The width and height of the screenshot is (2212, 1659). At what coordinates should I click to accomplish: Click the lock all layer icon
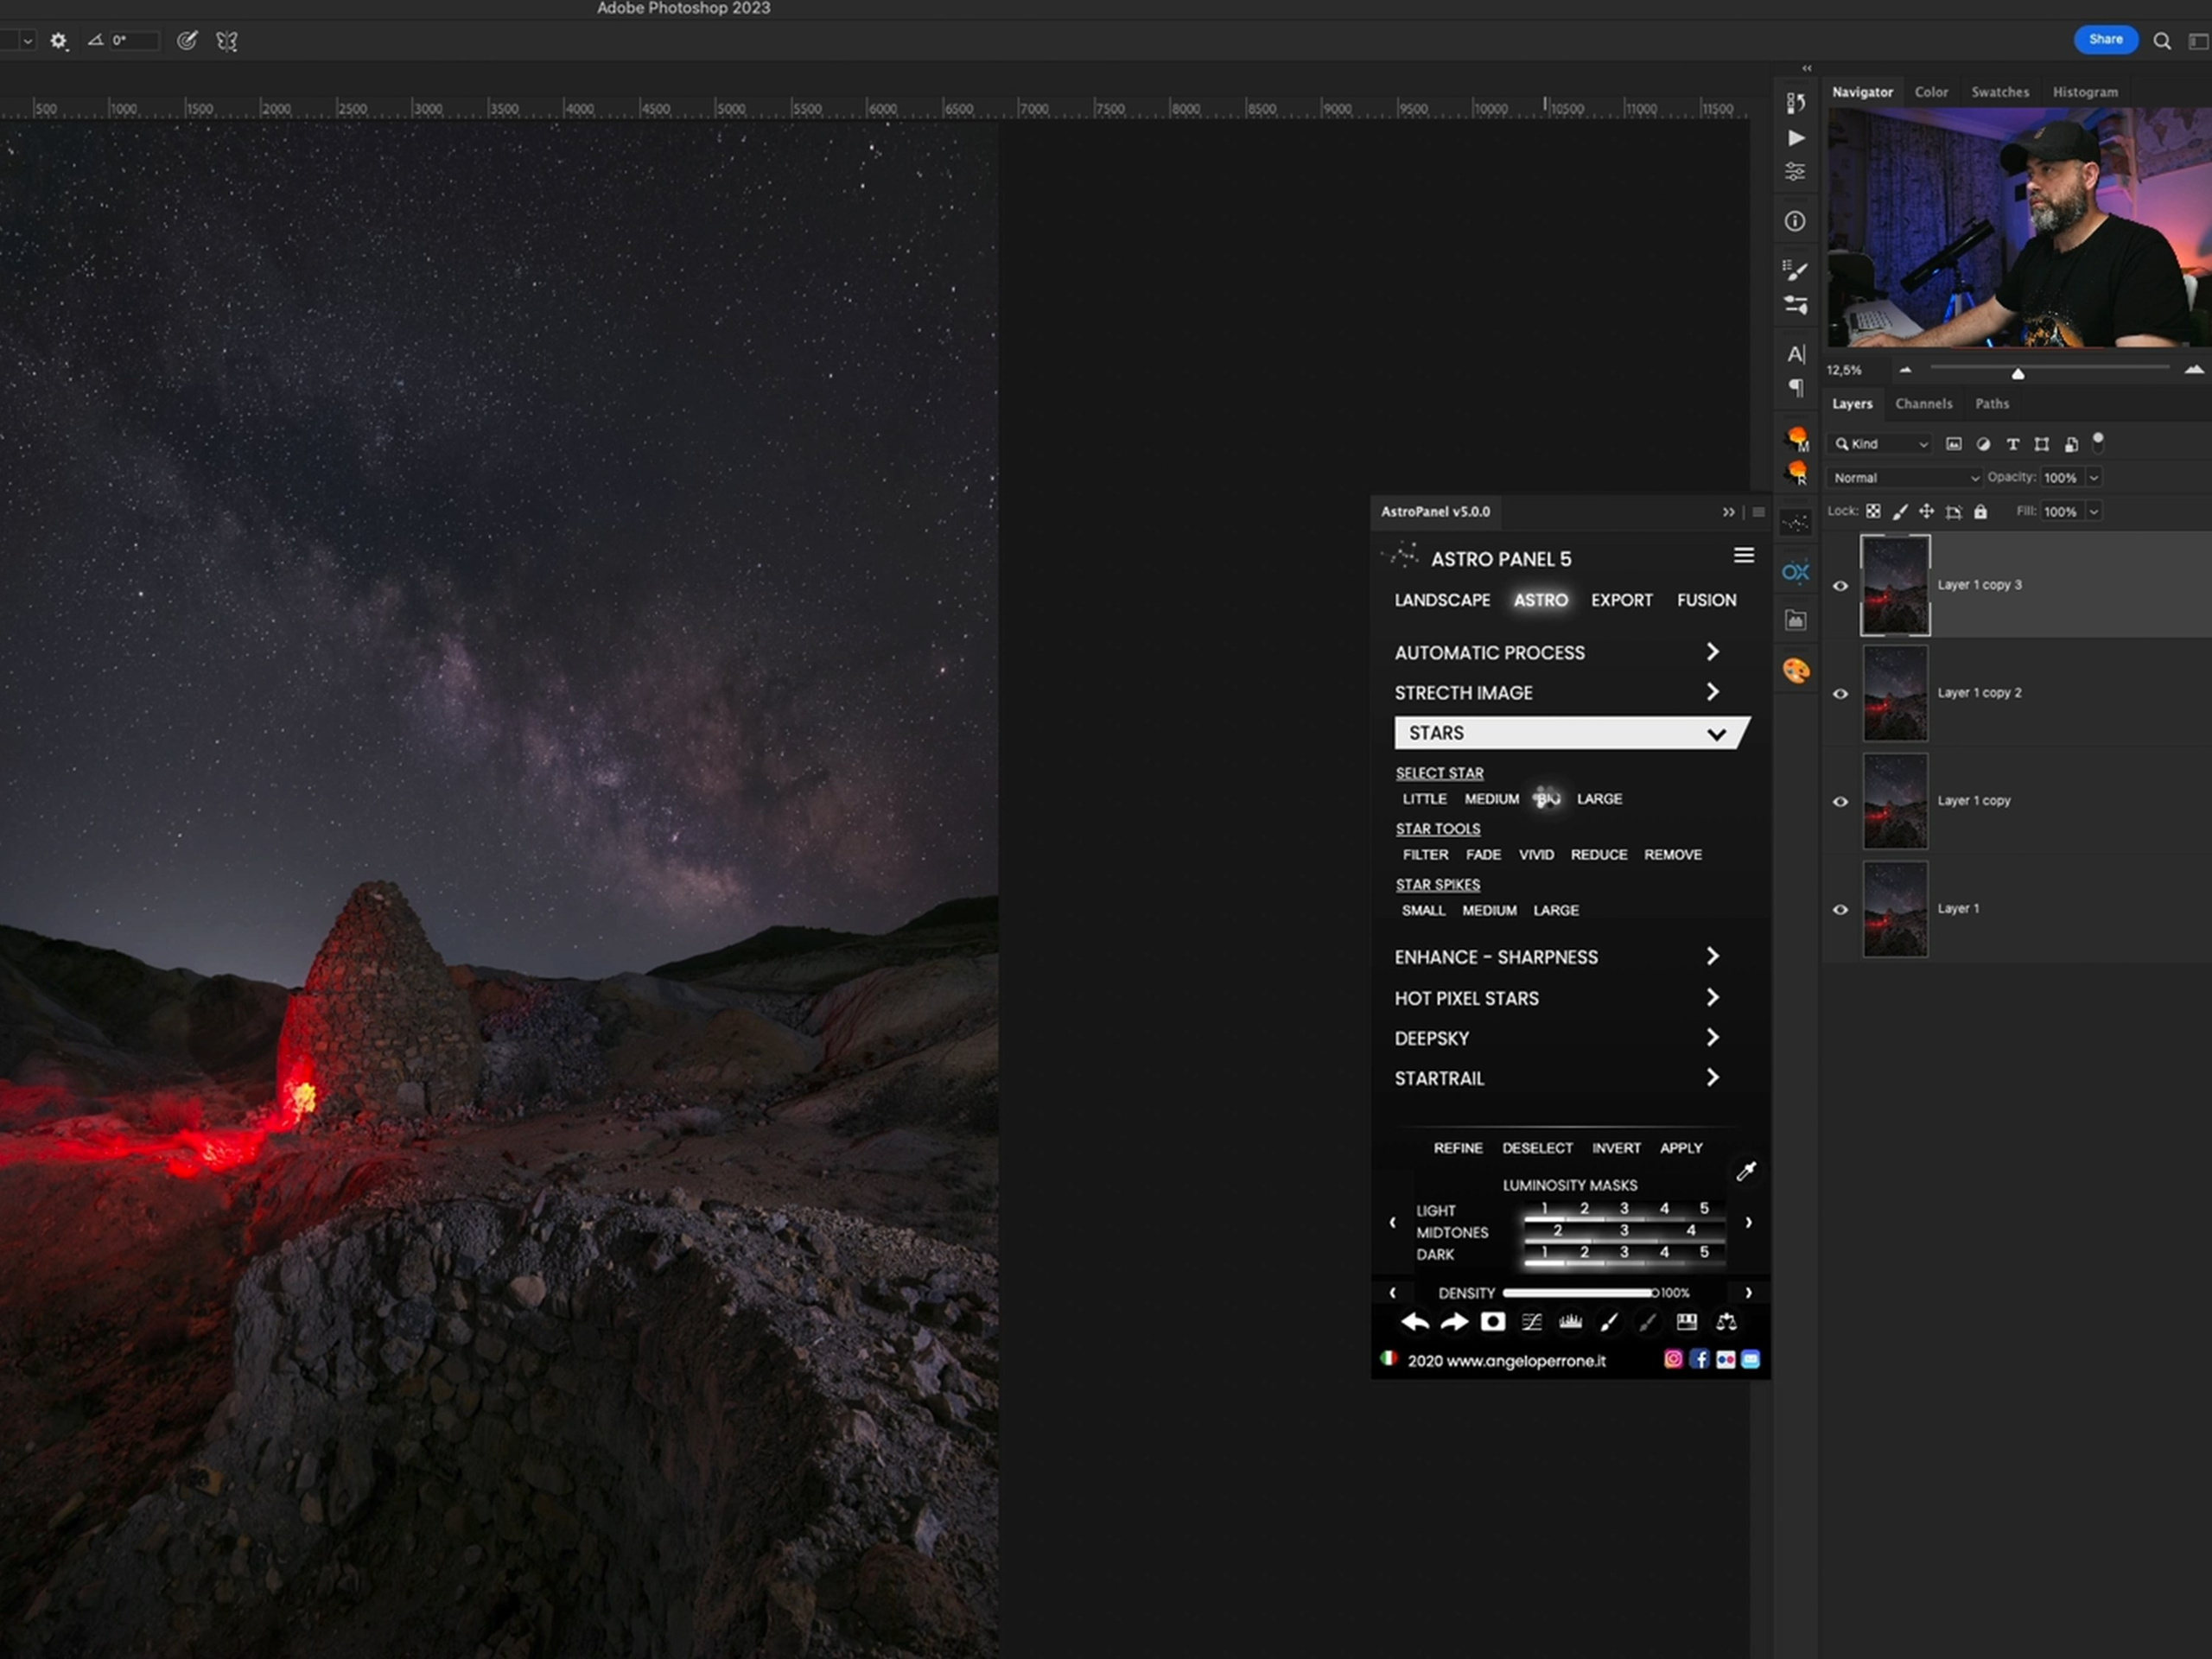click(x=1980, y=512)
